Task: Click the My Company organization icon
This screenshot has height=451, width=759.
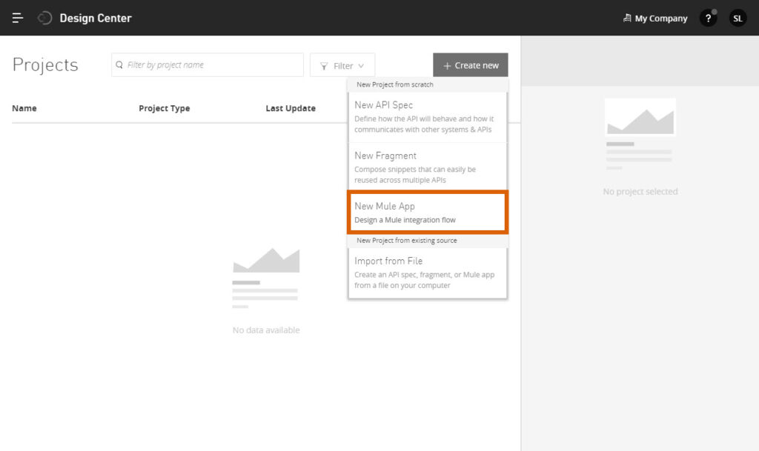Action: 627,18
